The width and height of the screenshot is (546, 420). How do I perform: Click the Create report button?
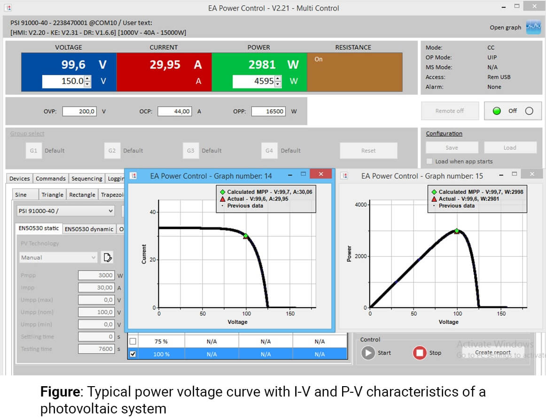(x=492, y=352)
